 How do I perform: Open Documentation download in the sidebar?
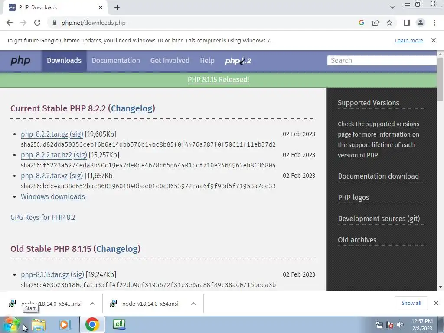378,176
